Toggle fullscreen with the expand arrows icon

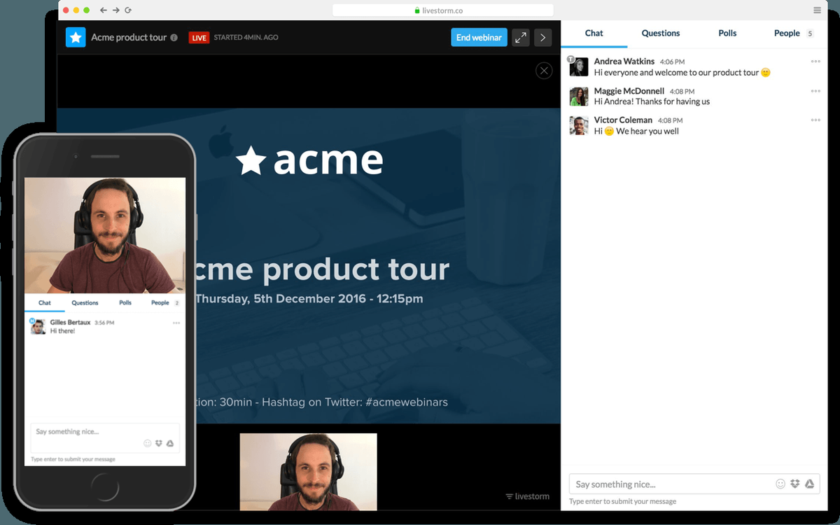(520, 38)
